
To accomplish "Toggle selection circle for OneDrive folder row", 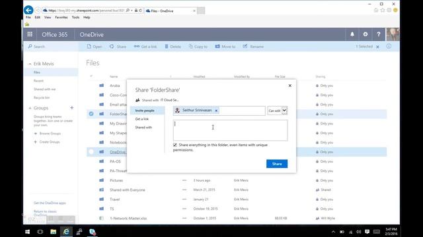I will tap(91, 152).
